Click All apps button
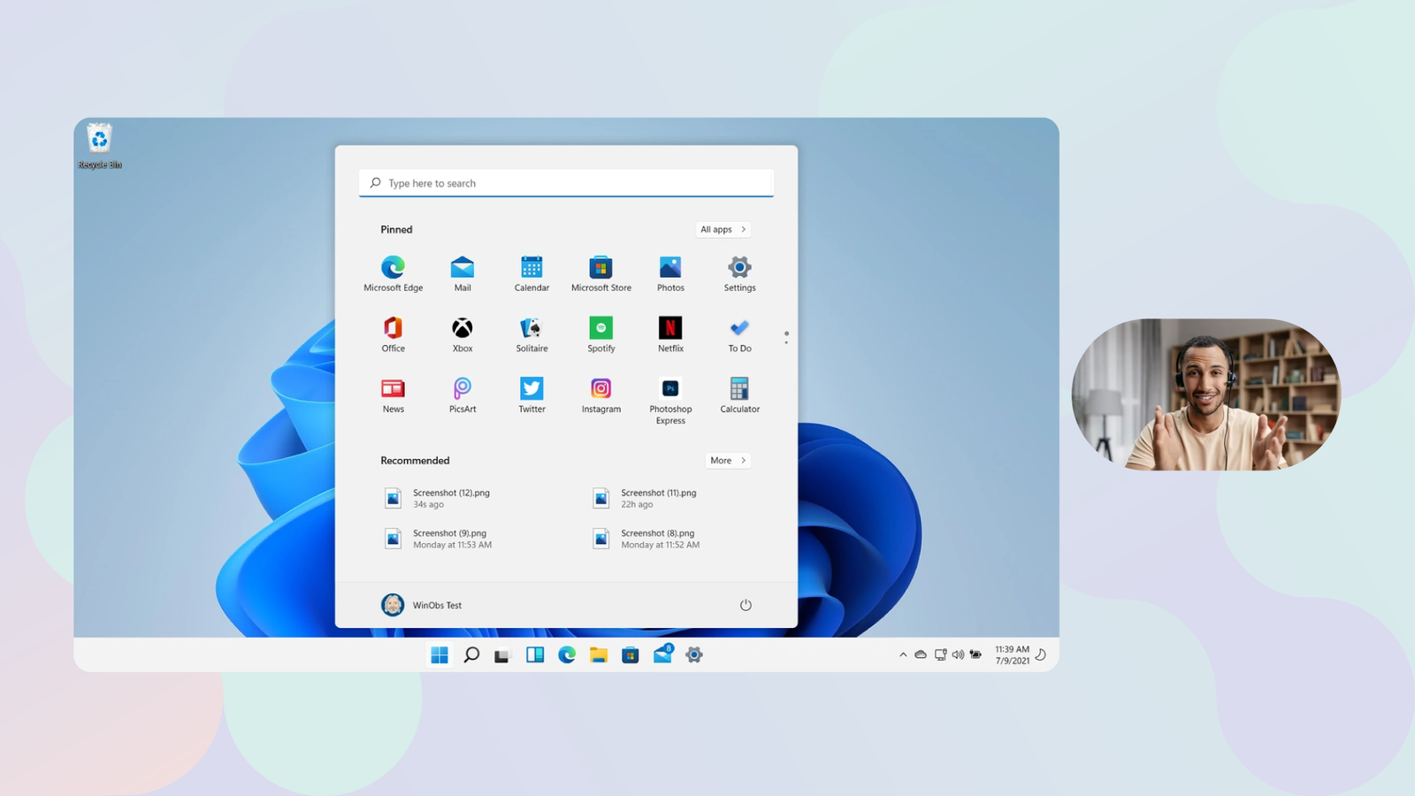The width and height of the screenshot is (1415, 796). [723, 229]
